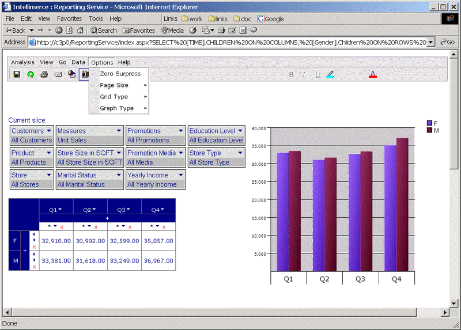The width and height of the screenshot is (461, 330).
Task: Expand the Marital Status slice dropdown
Action: [x=119, y=175]
